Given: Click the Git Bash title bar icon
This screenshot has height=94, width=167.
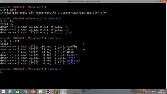Looking at the screenshot, I should pos(1,1).
